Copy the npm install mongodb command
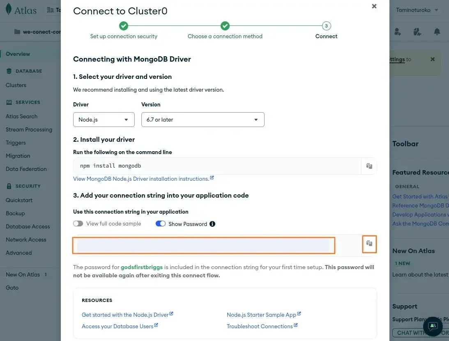 [x=369, y=166]
